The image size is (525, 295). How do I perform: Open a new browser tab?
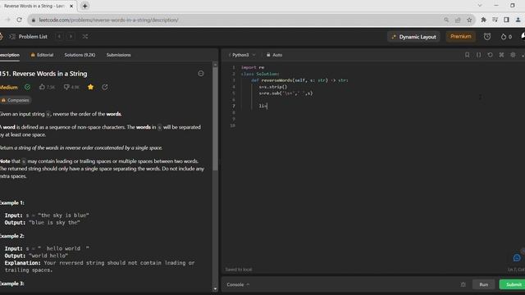pos(85,6)
